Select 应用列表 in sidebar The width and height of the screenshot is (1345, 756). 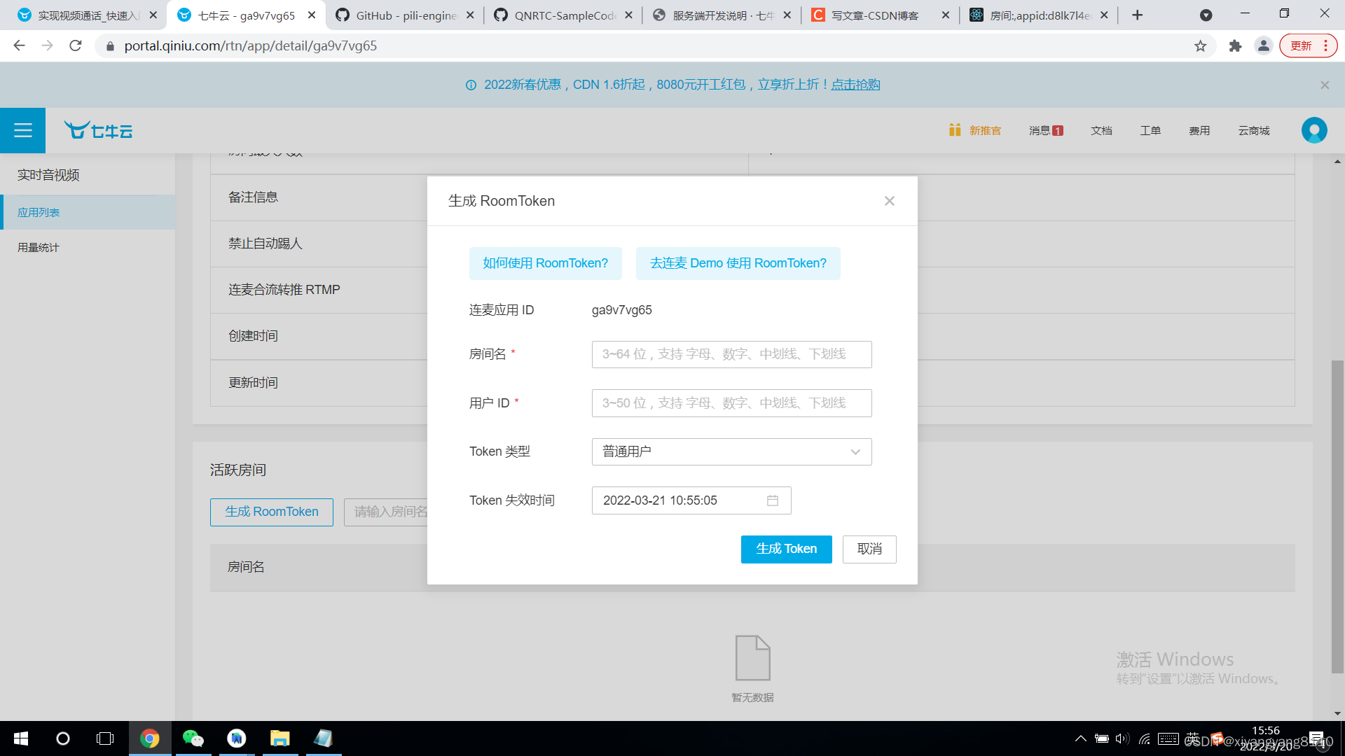[88, 212]
